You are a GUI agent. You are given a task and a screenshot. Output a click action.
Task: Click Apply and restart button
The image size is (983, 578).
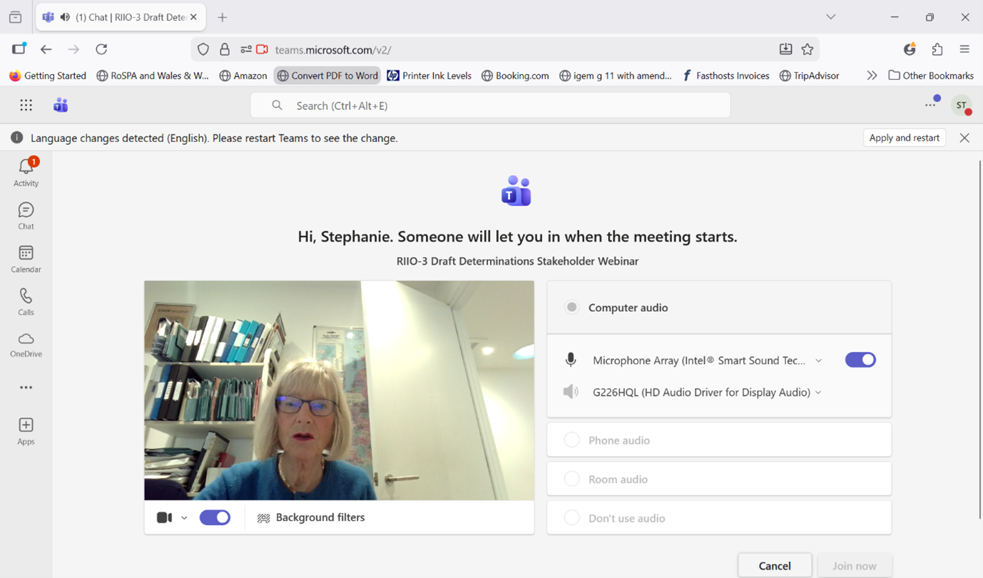tap(904, 138)
